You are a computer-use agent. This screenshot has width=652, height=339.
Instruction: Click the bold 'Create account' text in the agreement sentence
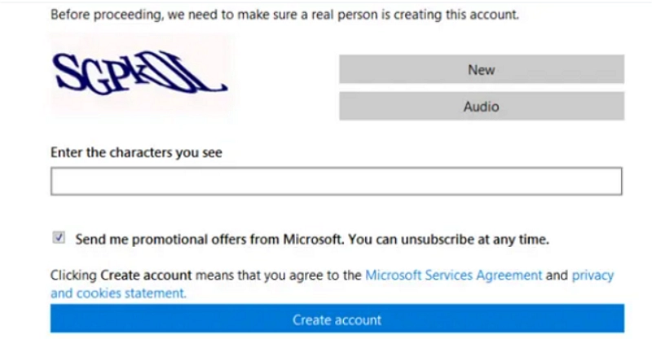pyautogui.click(x=146, y=275)
